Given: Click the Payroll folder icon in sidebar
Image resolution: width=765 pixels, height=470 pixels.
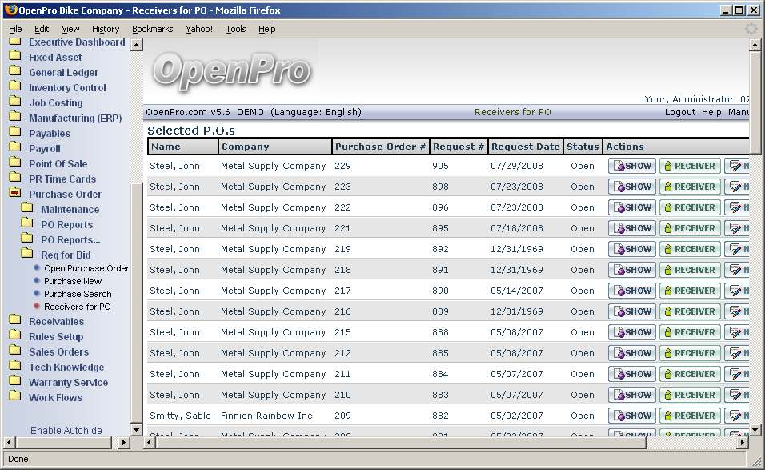Looking at the screenshot, I should tap(14, 148).
